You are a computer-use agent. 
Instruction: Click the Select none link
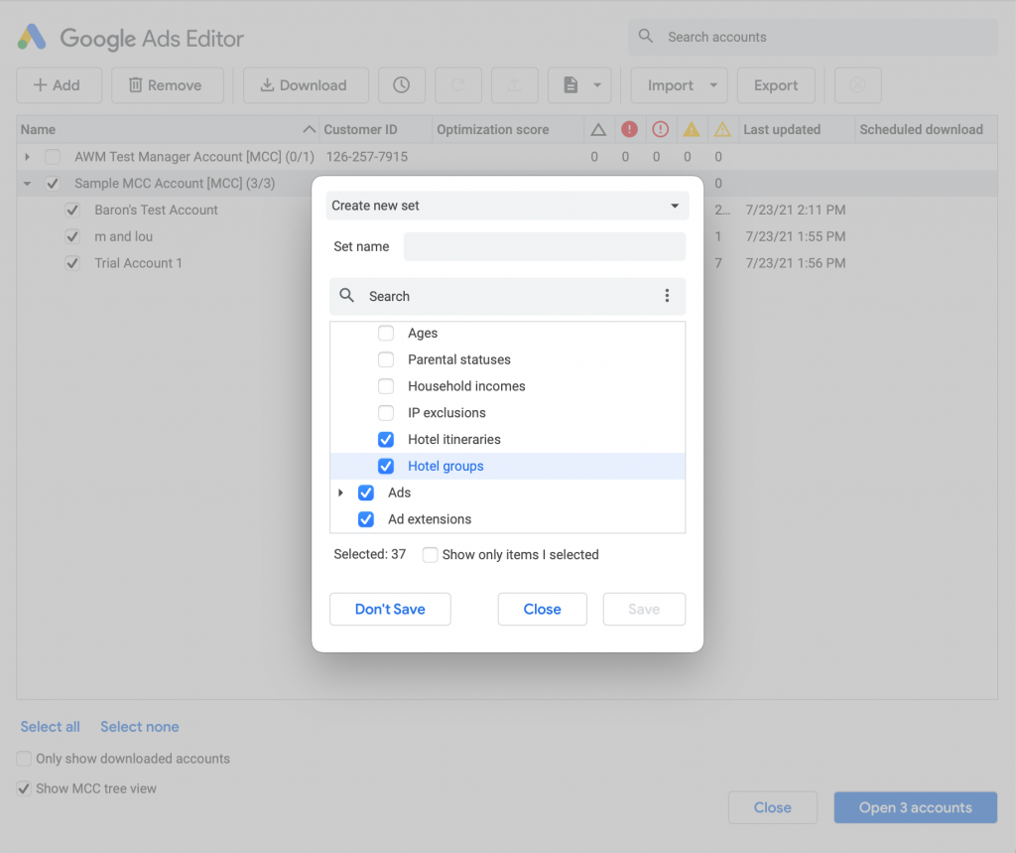(x=139, y=727)
